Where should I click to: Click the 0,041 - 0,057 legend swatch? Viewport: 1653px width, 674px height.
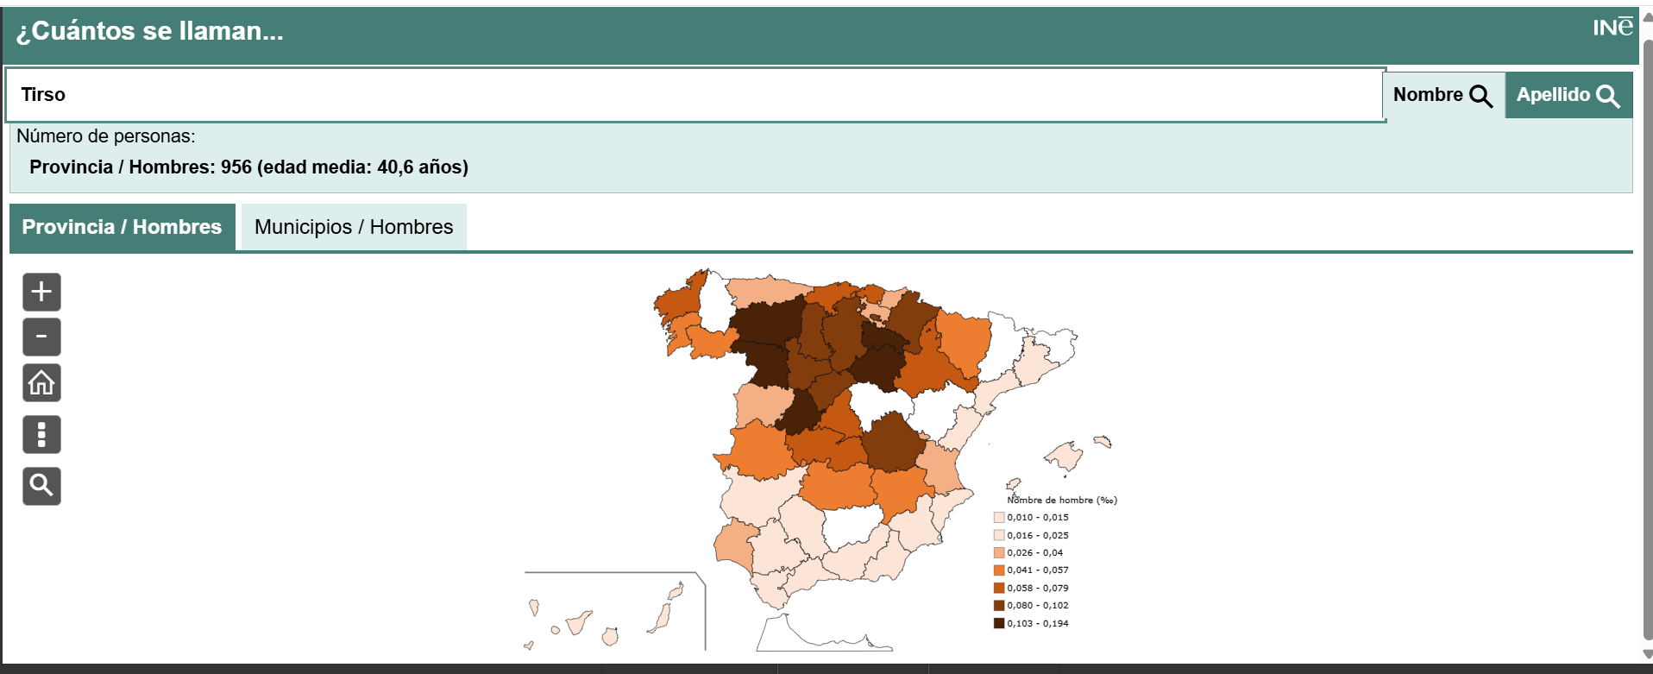[998, 570]
